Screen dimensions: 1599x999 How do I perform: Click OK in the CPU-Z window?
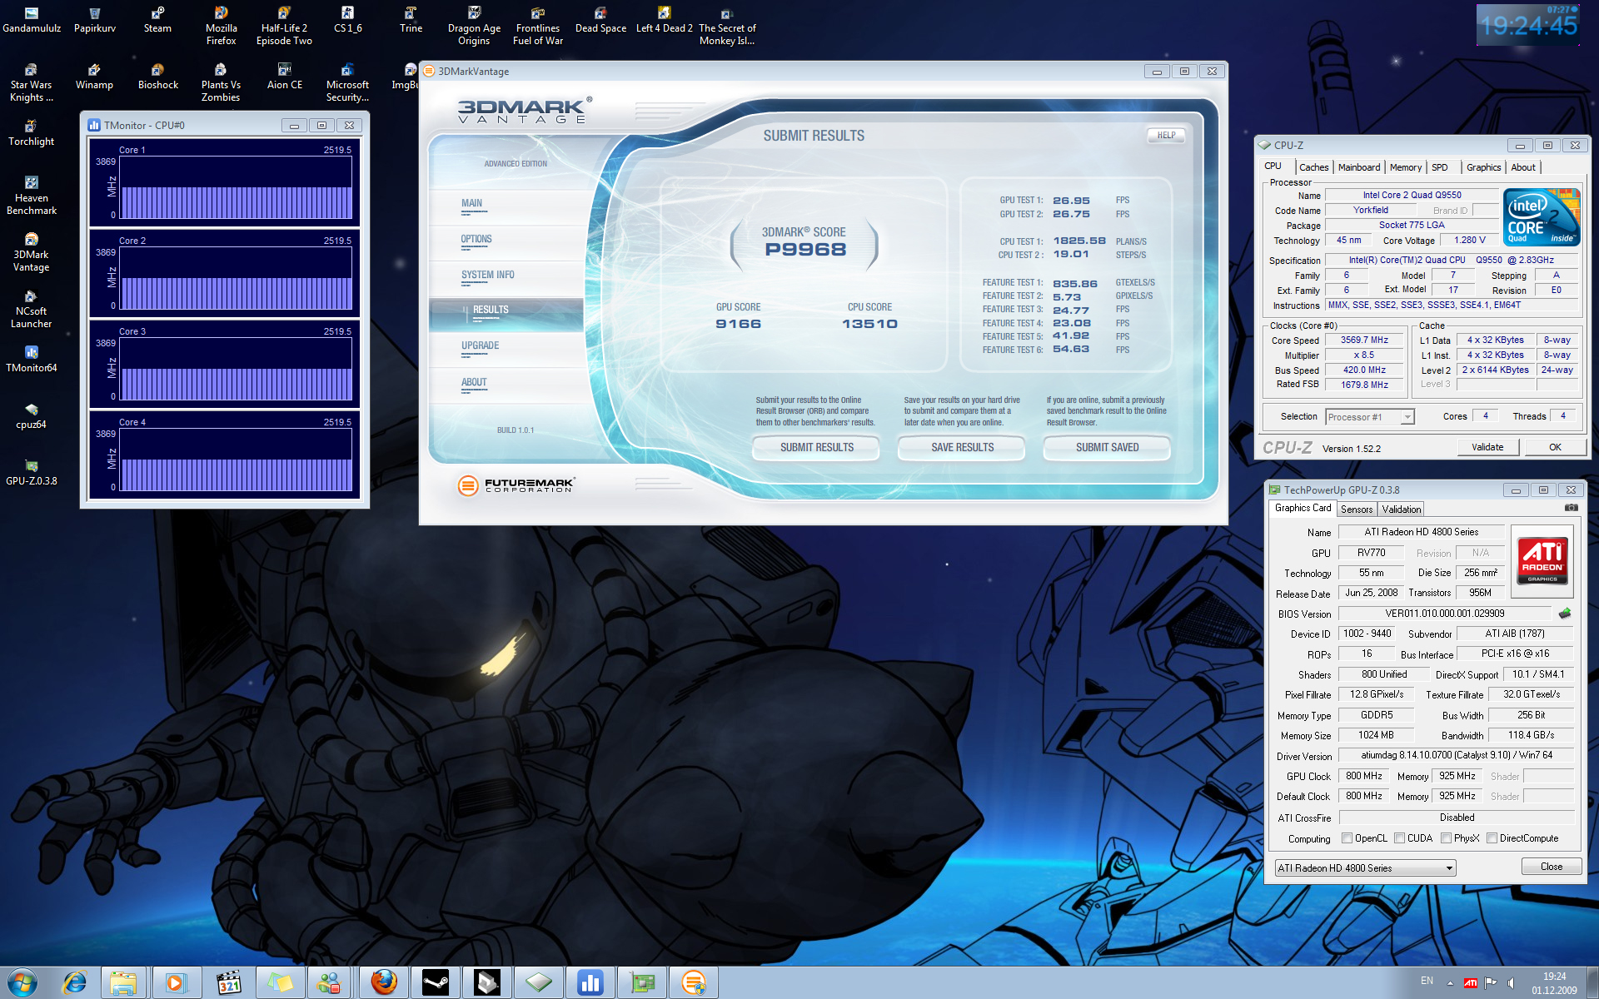(x=1555, y=447)
